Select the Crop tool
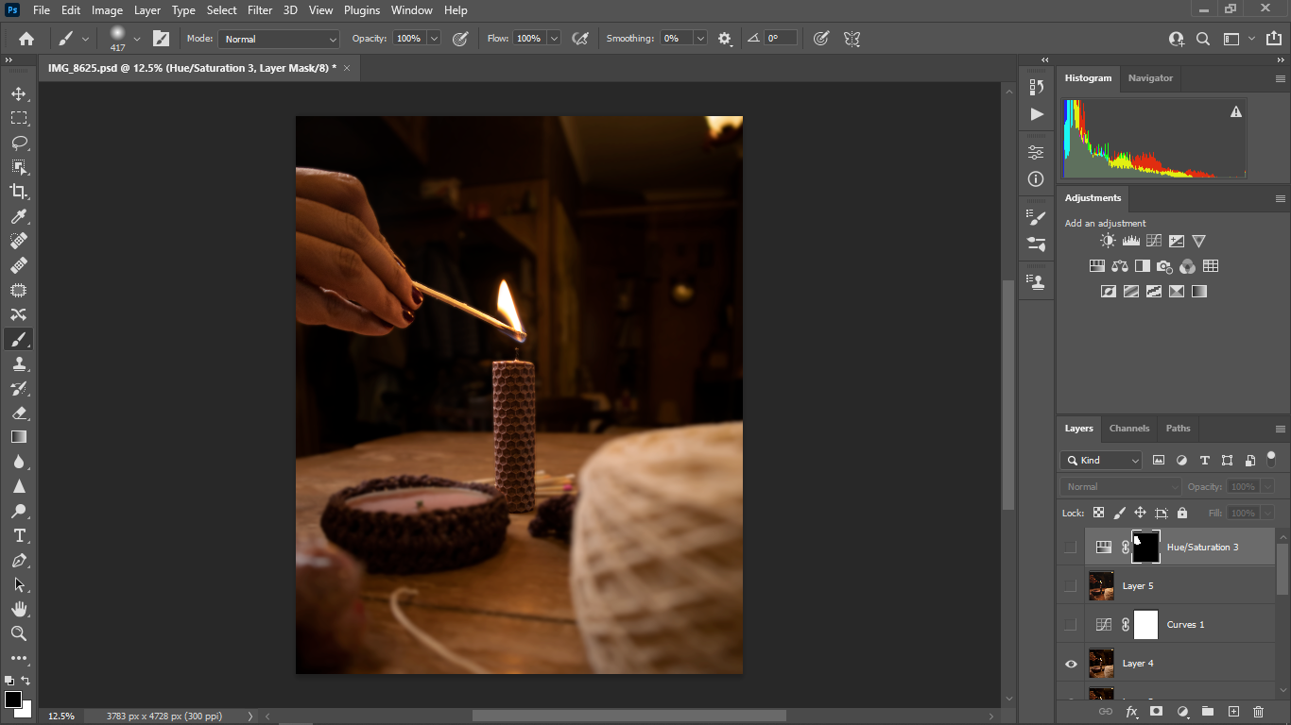Screen dimensions: 1291x725 19,192
